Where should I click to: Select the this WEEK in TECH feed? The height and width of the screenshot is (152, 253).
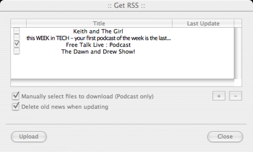pos(99,38)
